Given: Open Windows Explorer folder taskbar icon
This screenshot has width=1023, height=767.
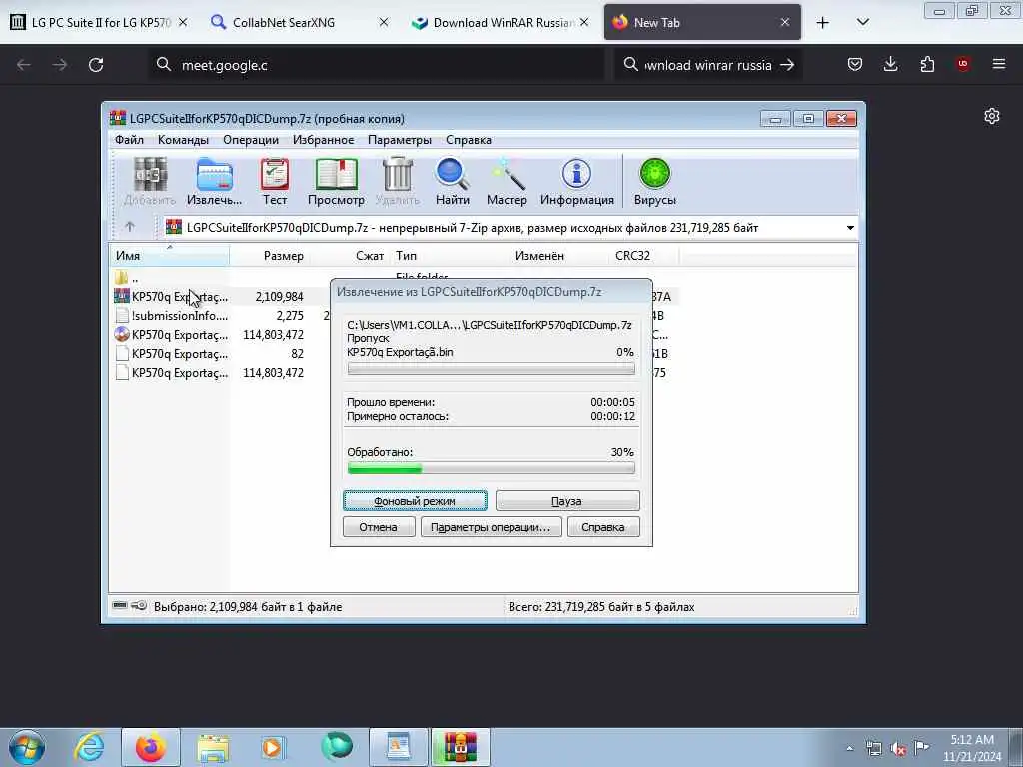Looking at the screenshot, I should coord(213,747).
